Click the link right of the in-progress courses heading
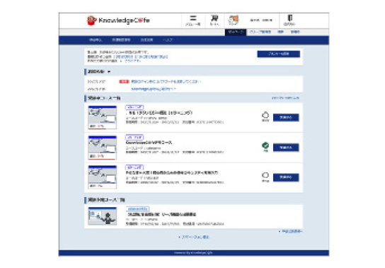The height and width of the screenshot is (268, 385). pyautogui.click(x=285, y=98)
